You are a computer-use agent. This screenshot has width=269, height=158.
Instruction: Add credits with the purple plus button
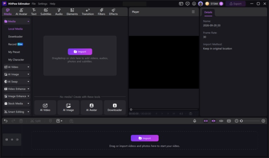pos(221,4)
